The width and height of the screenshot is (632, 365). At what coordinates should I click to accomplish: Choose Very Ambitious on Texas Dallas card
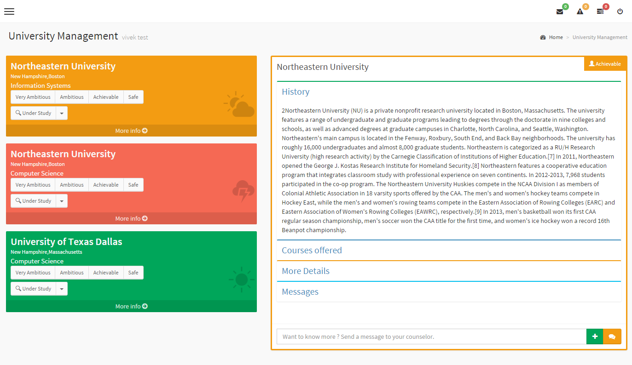point(33,273)
